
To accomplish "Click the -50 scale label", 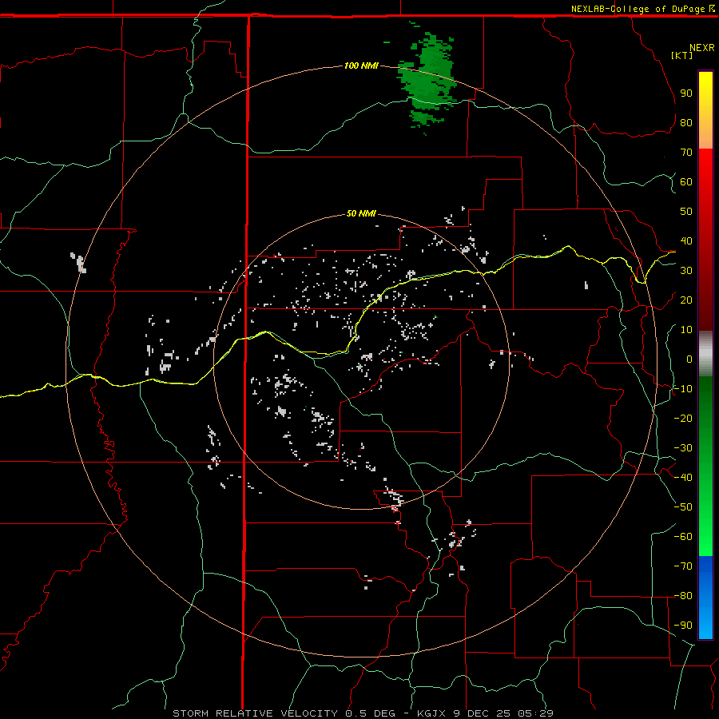I will tap(683, 506).
